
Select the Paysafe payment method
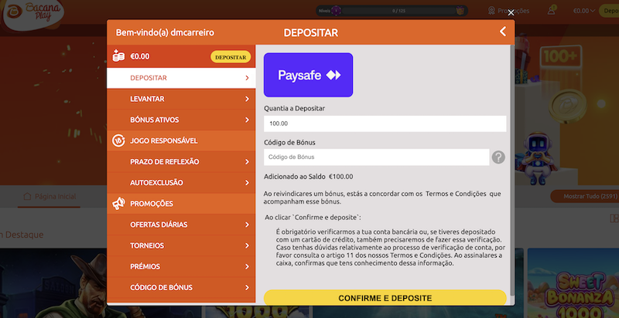(x=308, y=75)
